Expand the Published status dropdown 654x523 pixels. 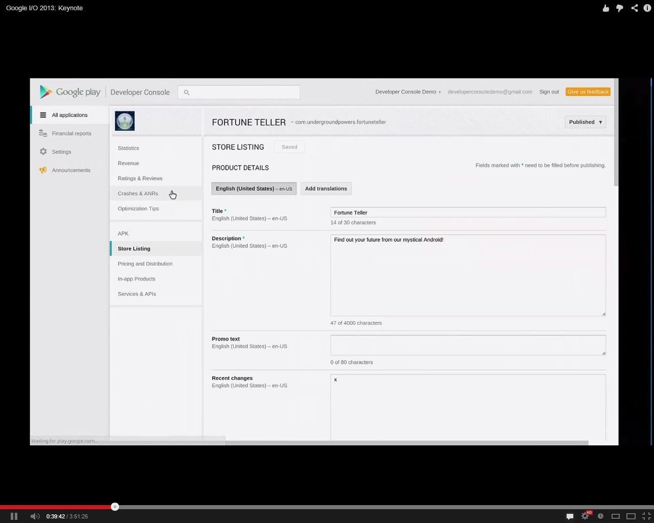(586, 122)
